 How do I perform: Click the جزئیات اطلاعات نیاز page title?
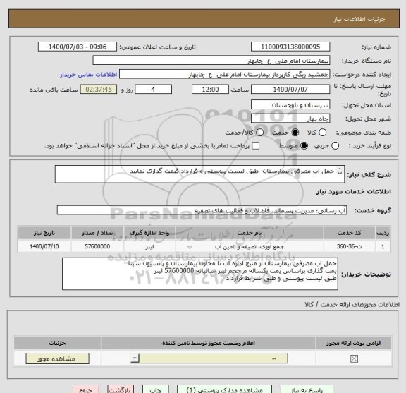359,19
